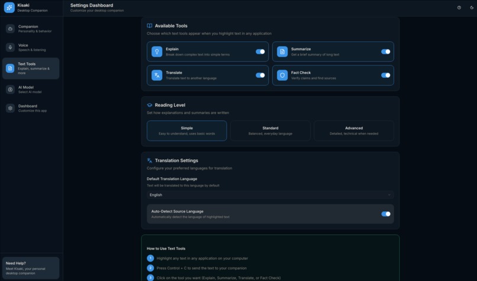Toggle Auto-Detect Source Language switch
Viewport: 477px width, 281px height.
coord(386,214)
